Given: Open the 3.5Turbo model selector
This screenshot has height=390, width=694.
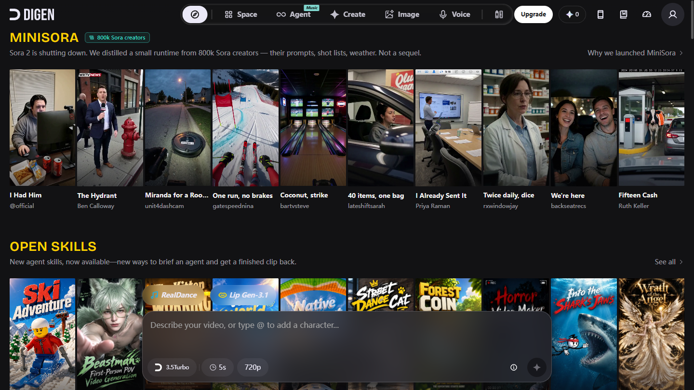Looking at the screenshot, I should click(172, 367).
